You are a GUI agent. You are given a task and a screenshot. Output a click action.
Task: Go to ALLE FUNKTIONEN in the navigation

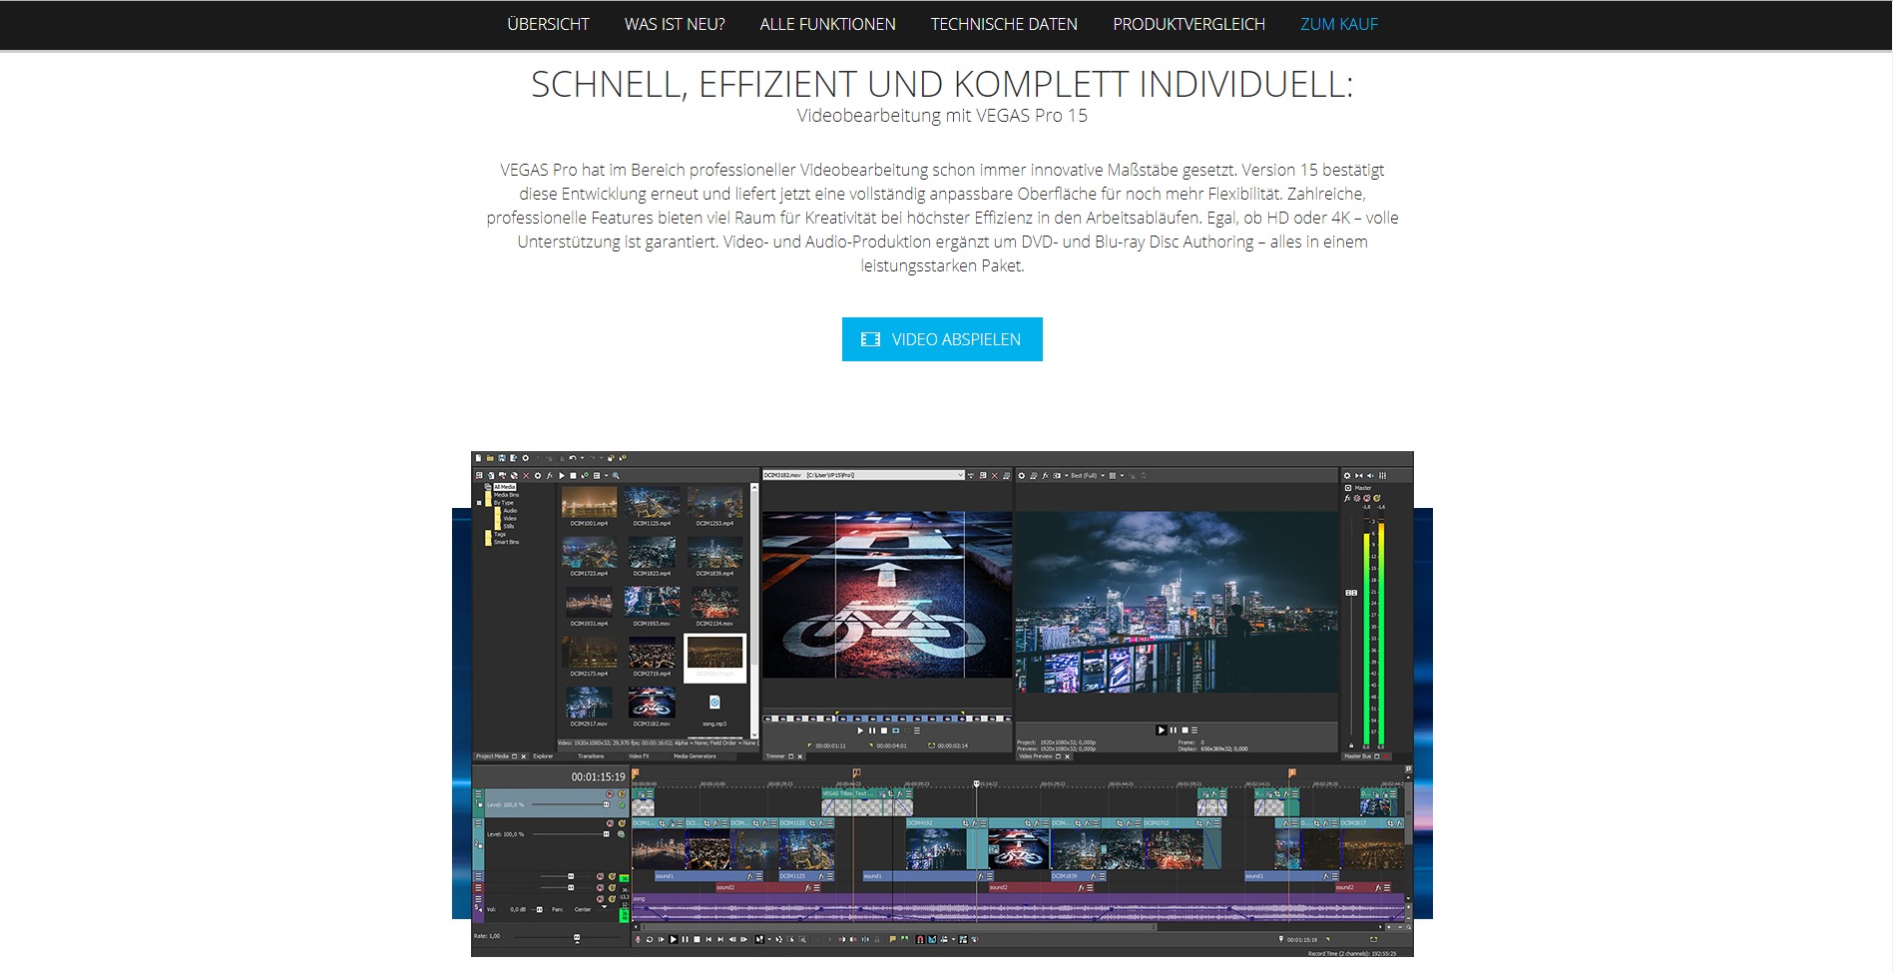point(827,24)
